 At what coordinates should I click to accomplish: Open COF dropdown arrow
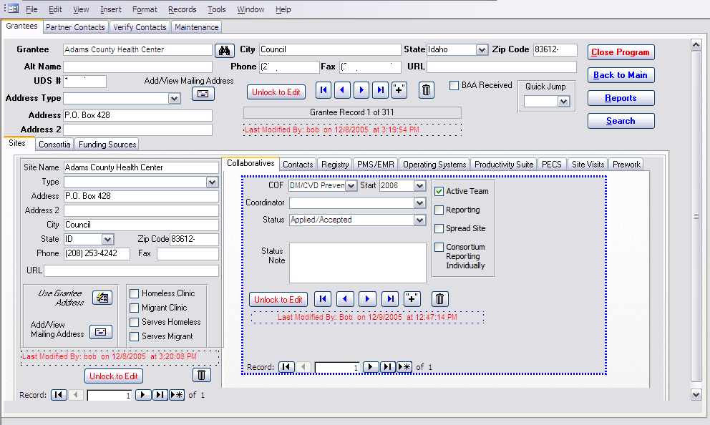[351, 185]
